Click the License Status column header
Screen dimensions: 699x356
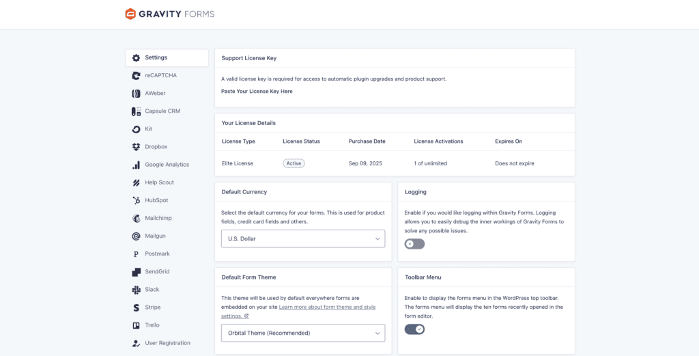pyautogui.click(x=301, y=141)
